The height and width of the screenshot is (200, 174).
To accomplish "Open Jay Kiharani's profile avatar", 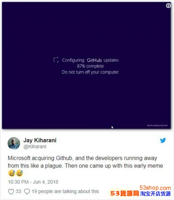I will 14,143.
